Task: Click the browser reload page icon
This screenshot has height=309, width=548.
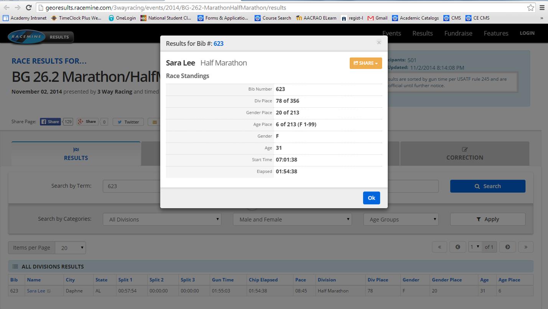Action: coord(28,8)
